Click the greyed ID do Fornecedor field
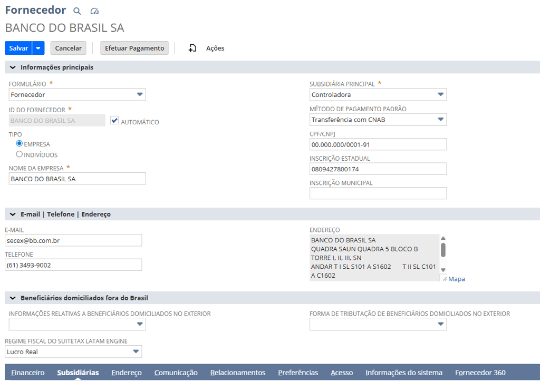This screenshot has height=381, width=540. click(57, 121)
